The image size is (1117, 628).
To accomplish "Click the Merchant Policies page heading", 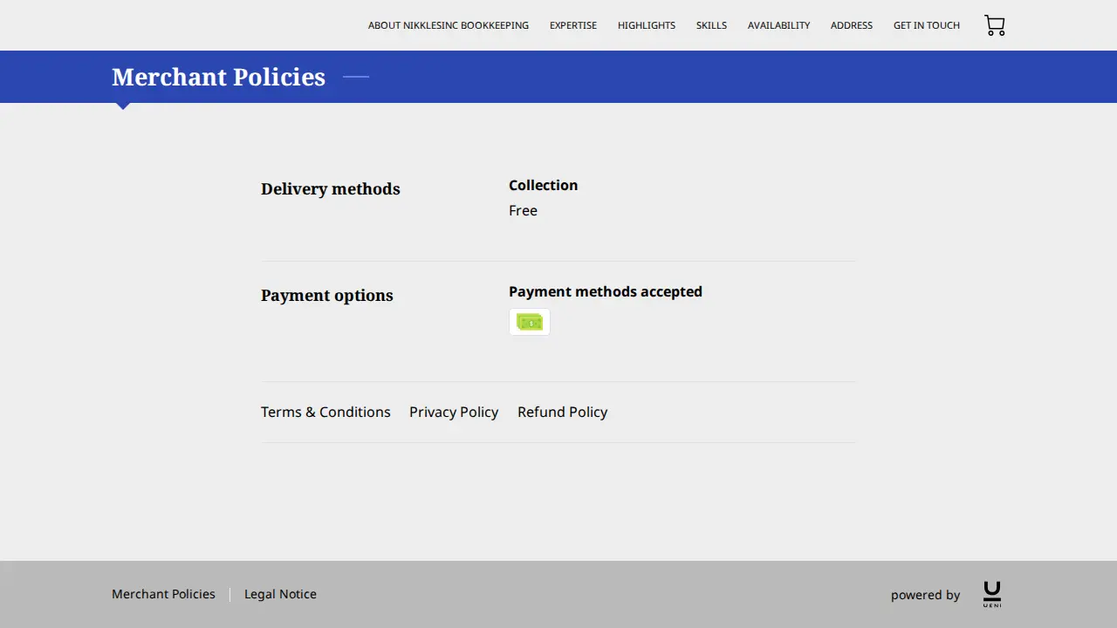I will pos(218,77).
